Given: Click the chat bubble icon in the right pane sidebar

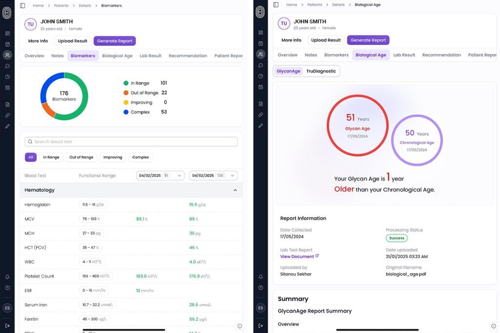Looking at the screenshot, I should pos(261,65).
